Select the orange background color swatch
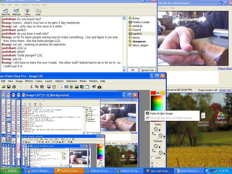The height and width of the screenshot is (174, 232). coord(163,93)
